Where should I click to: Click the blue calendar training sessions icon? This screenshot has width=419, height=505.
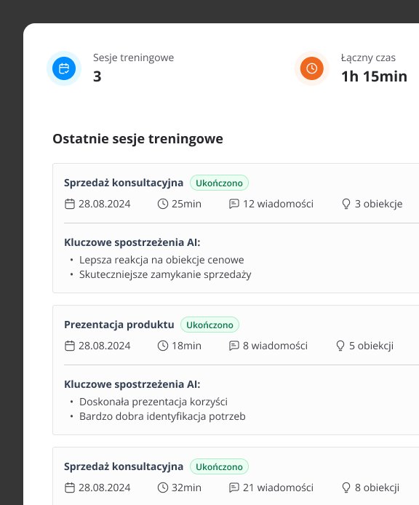point(64,68)
